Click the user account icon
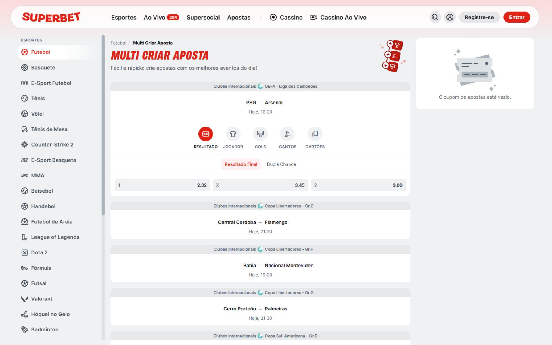 450,17
